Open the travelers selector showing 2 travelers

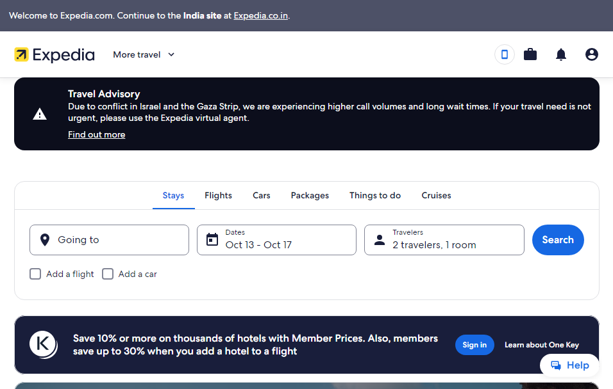(444, 239)
